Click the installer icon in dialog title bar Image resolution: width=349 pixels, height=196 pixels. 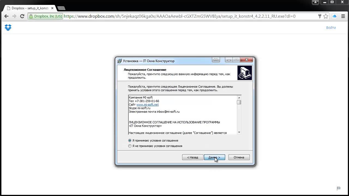(x=119, y=61)
